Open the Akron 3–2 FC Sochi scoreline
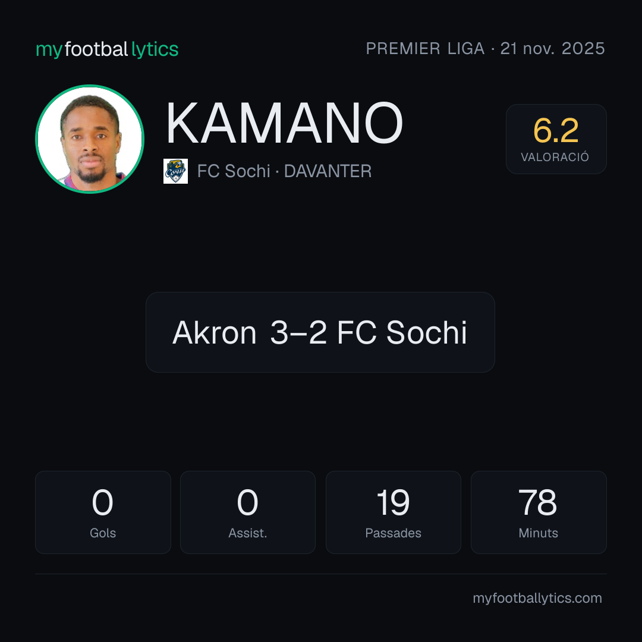Screen dimensions: 642x642 (320, 332)
